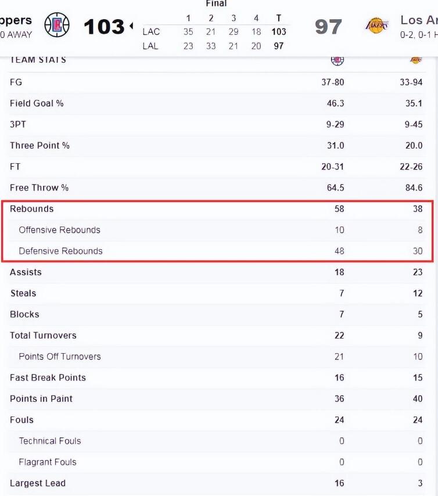This screenshot has width=438, height=496.
Task: Select the Rebounds stat row label
Action: pos(31,209)
